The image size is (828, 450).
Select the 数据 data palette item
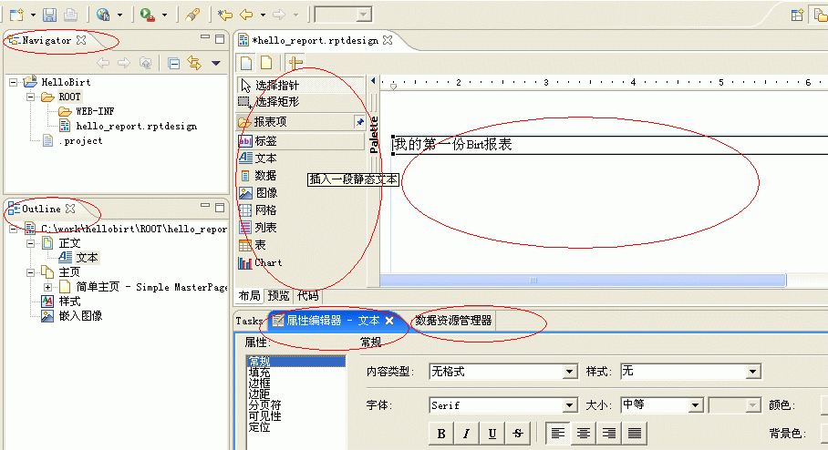coord(258,175)
